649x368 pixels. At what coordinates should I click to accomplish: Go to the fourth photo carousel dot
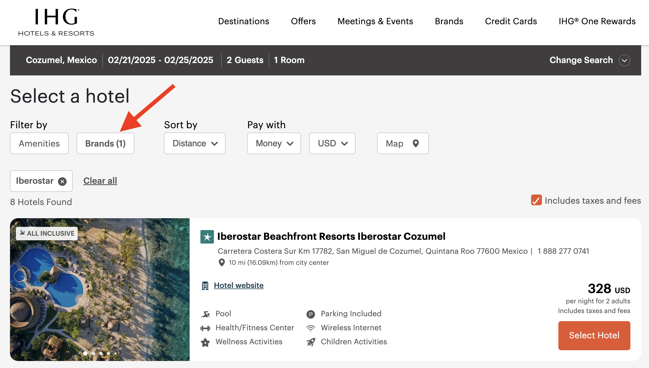(108, 353)
